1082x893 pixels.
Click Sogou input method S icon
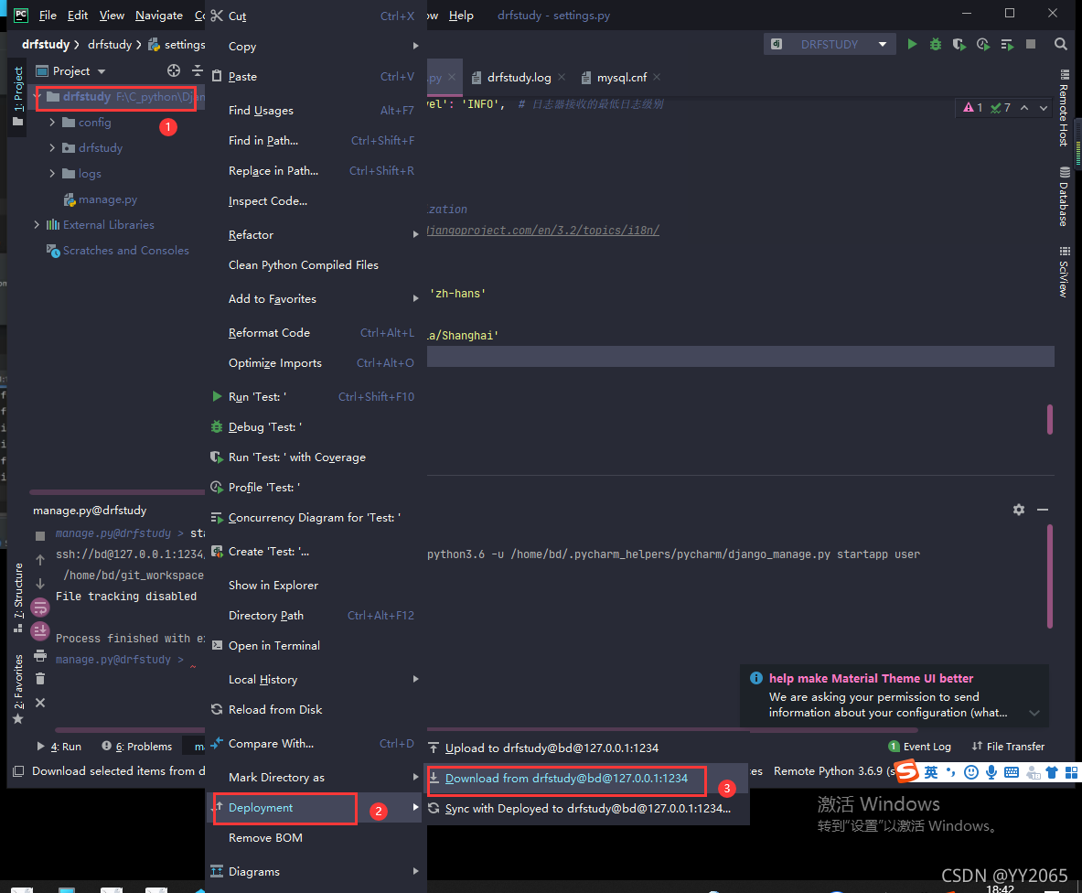[907, 770]
